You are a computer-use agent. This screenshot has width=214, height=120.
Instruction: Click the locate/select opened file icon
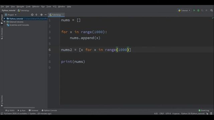coord(32,15)
